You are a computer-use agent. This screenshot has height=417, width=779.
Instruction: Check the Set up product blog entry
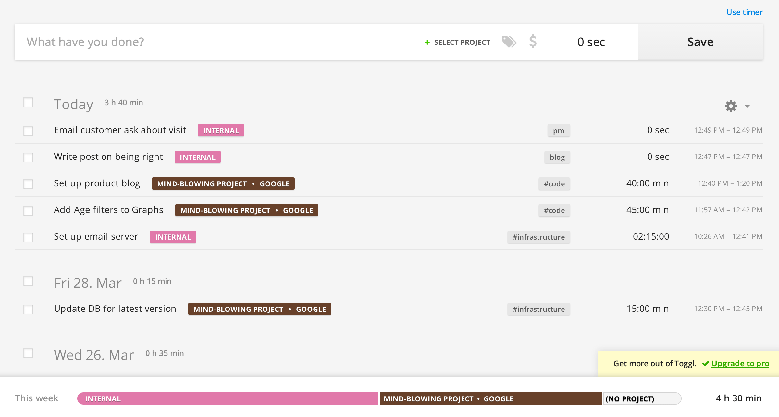28,184
